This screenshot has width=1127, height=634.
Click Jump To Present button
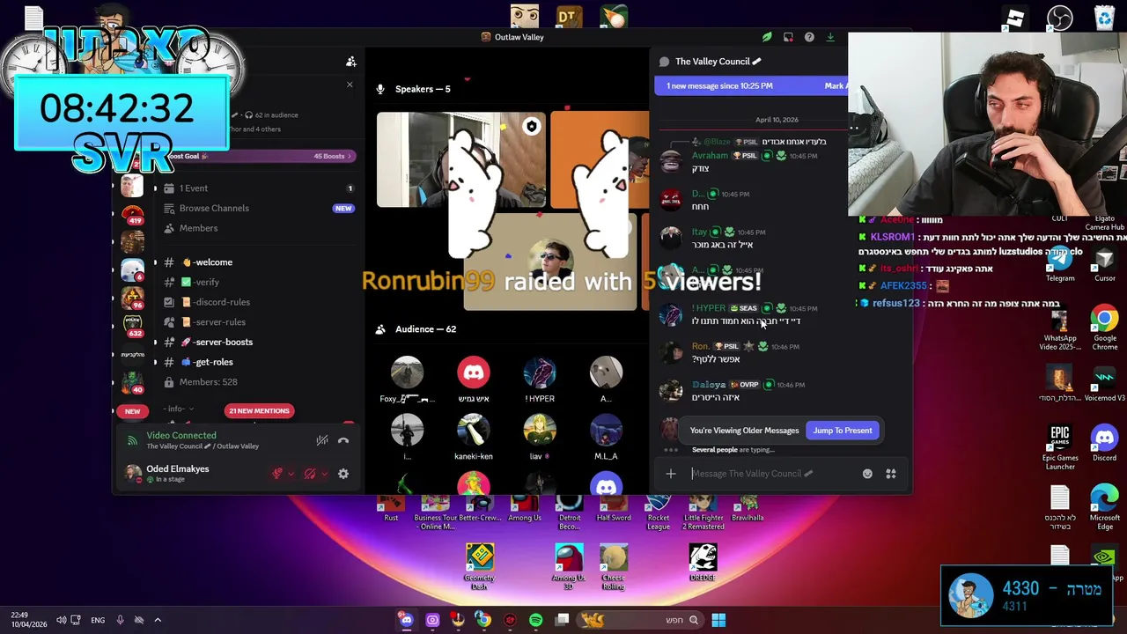tap(843, 431)
